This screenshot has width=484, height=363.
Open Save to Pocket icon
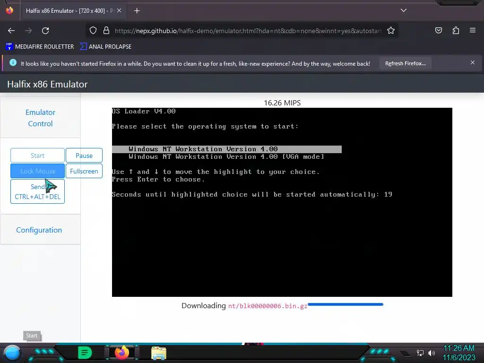tap(438, 31)
